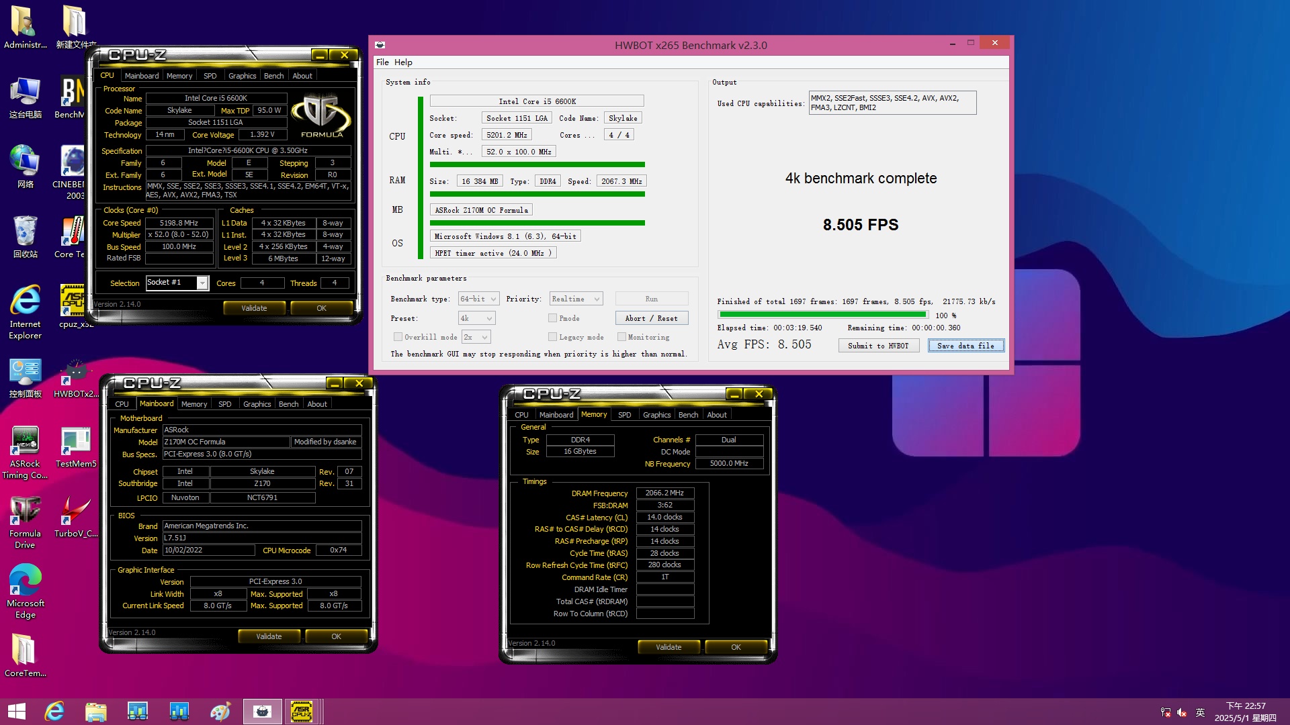Open the This PC (这台电脑) desktop icon
This screenshot has height=725, width=1290.
coord(25,97)
